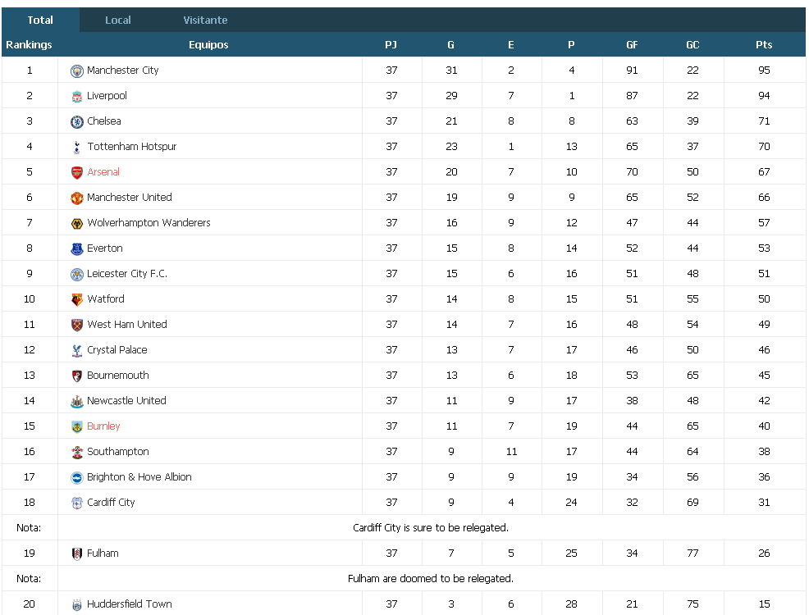This screenshot has width=809, height=615.
Task: Click the Liverpool club crest icon
Action: coord(77,97)
